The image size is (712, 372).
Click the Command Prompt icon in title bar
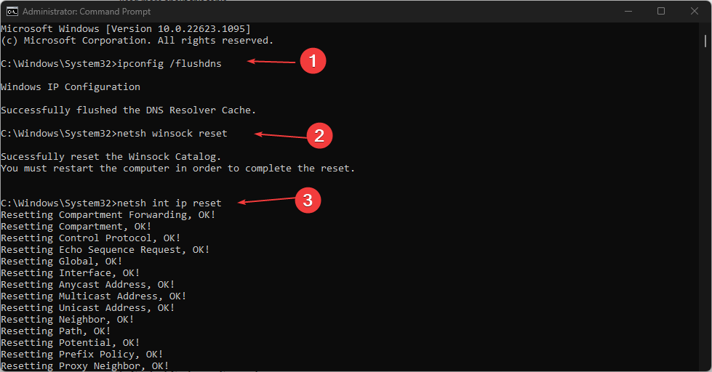coord(12,12)
